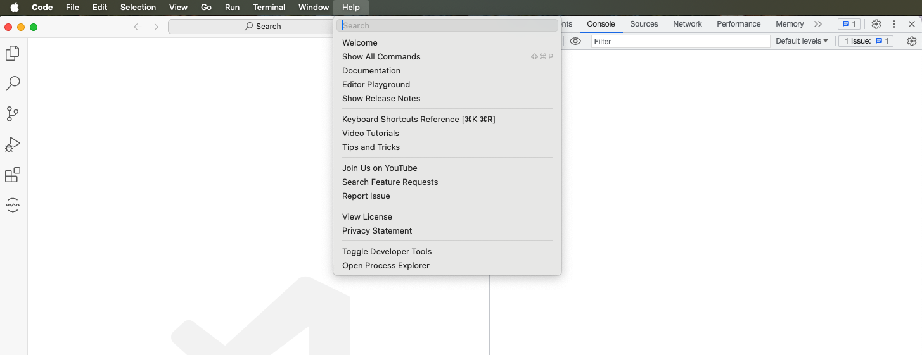Open DevTools three-dot customize menu
Image resolution: width=922 pixels, height=355 pixels.
(x=894, y=24)
